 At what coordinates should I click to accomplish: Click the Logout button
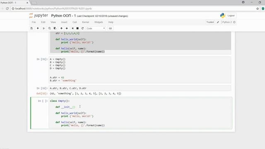click(231, 16)
